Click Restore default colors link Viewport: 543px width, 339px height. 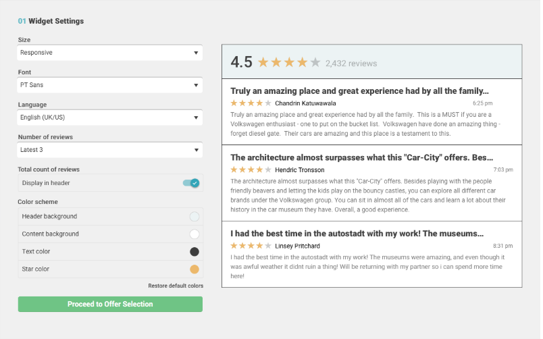pyautogui.click(x=176, y=286)
